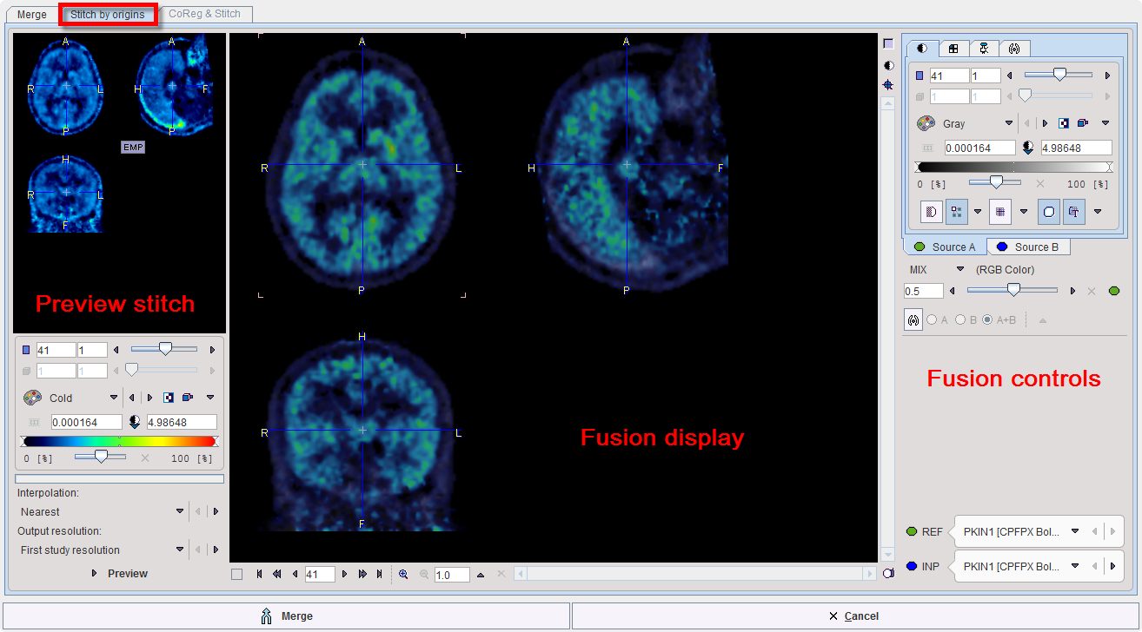Expand extra color options in the Gray row
Viewport: 1142px width, 632px height.
(1105, 123)
